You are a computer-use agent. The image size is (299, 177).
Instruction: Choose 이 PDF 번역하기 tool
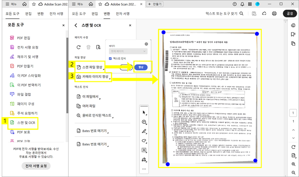[26, 85]
